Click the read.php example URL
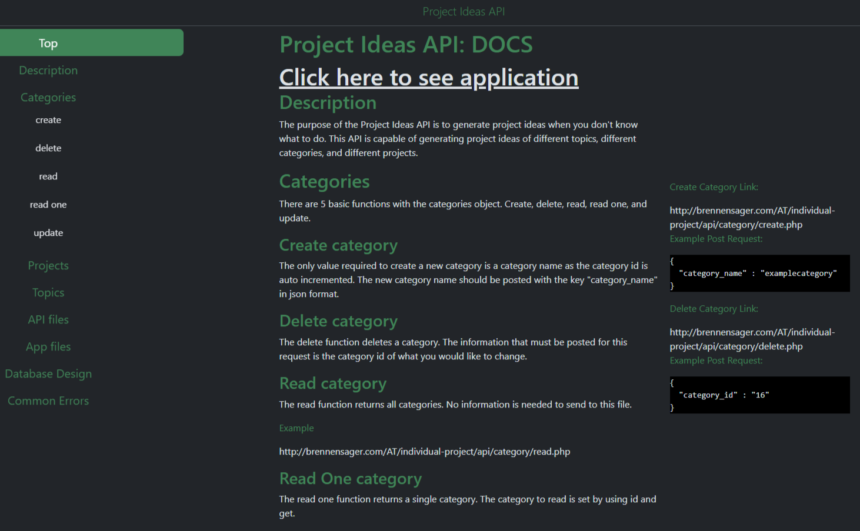Image resolution: width=860 pixels, height=531 pixels. point(425,452)
